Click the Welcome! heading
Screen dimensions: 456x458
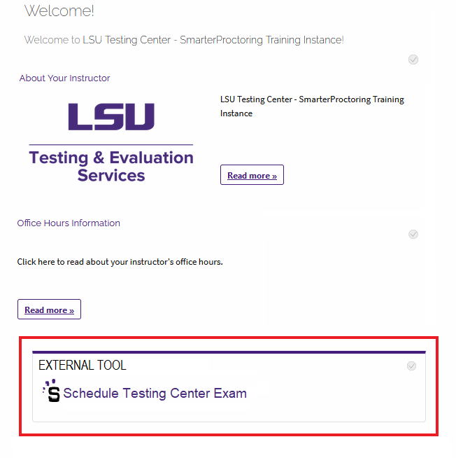point(59,11)
